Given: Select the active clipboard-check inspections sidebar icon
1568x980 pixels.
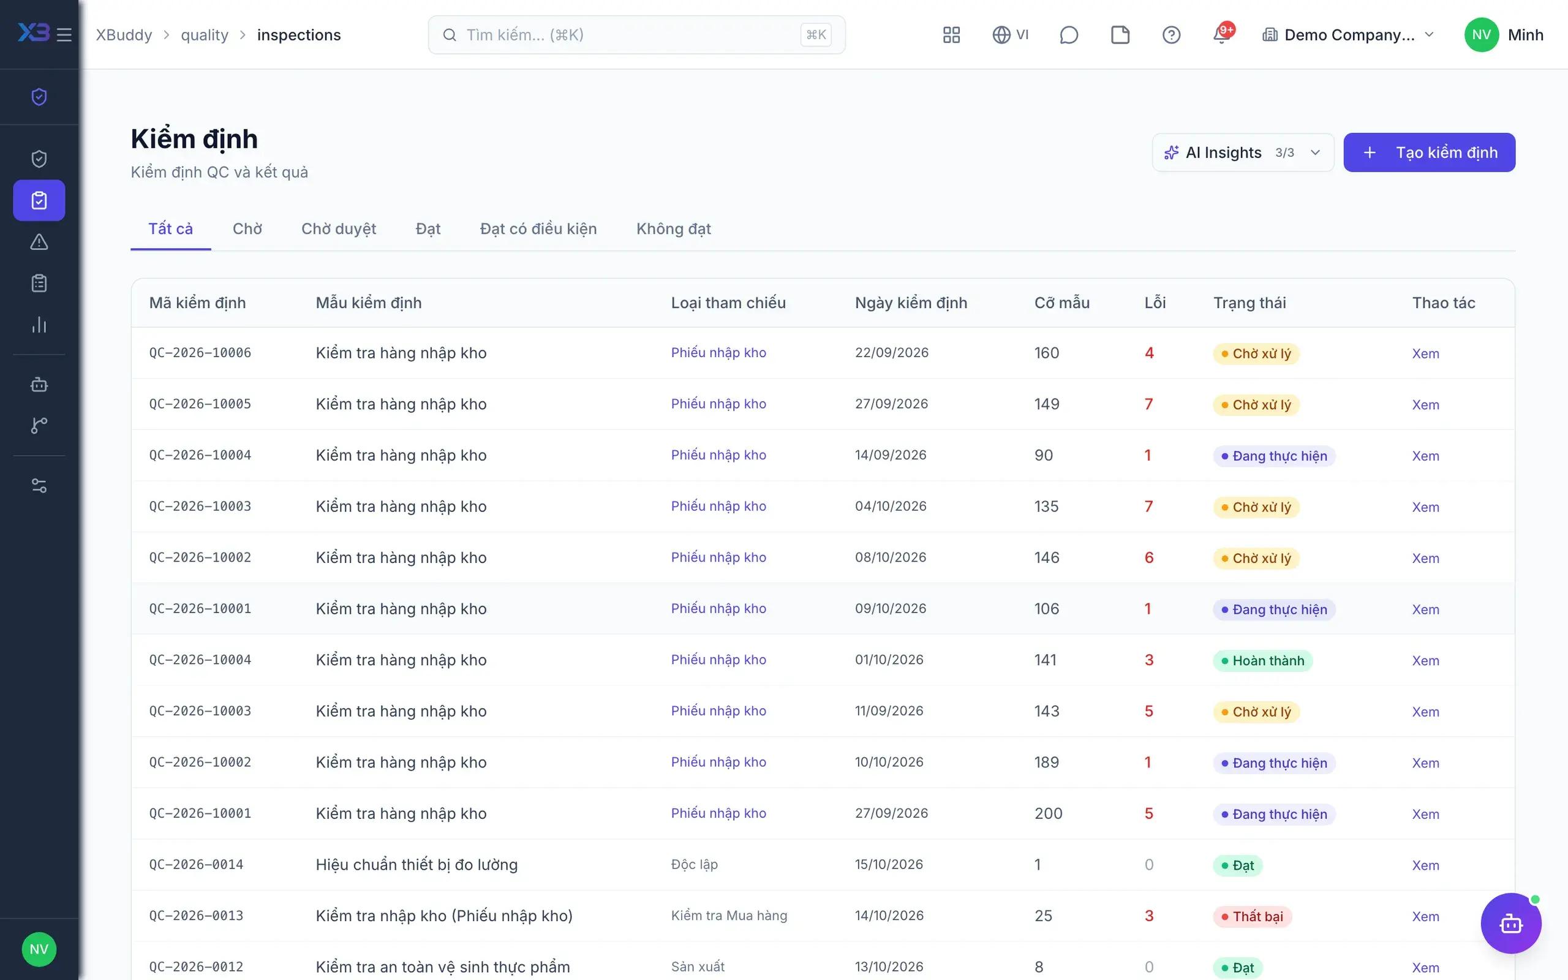Looking at the screenshot, I should [39, 200].
